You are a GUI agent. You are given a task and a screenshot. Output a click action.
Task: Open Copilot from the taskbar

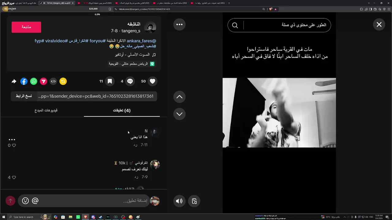pos(55,217)
